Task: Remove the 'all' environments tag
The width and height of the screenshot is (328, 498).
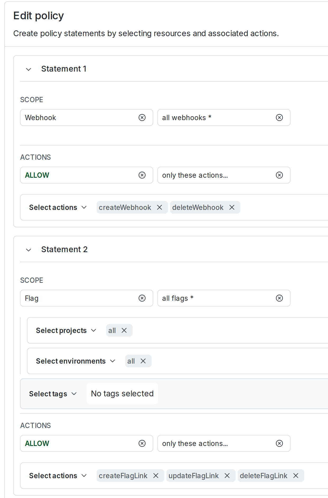Action: coord(143,361)
